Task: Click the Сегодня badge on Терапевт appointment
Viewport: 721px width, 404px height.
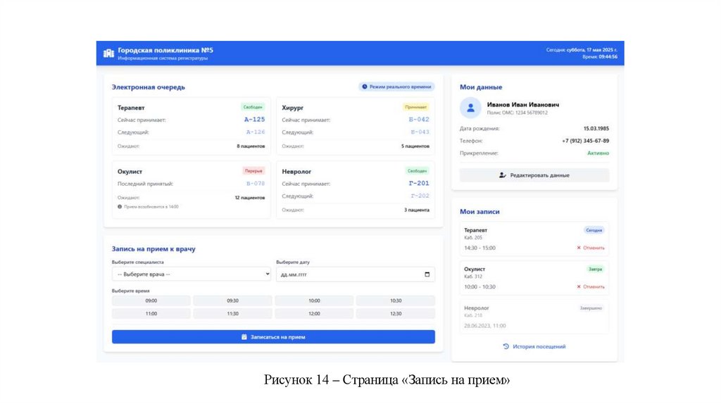Action: (x=594, y=230)
